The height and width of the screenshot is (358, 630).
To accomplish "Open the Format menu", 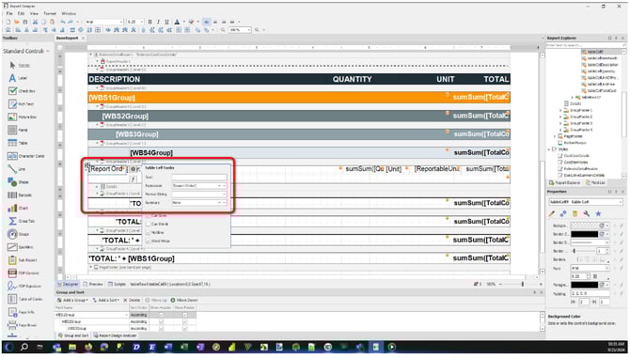I will click(50, 13).
